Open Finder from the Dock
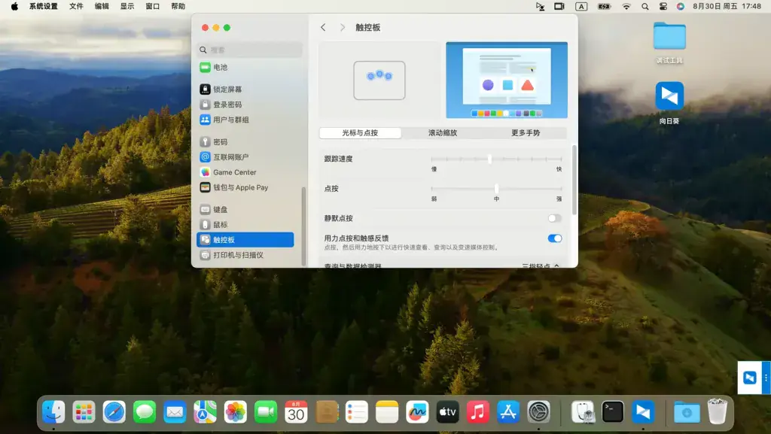 tap(53, 411)
